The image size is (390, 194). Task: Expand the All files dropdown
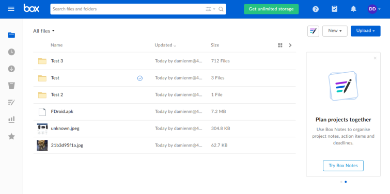(x=44, y=31)
